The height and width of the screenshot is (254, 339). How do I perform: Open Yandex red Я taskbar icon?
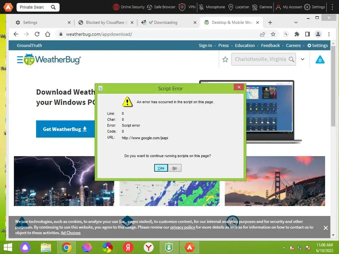coord(128,247)
